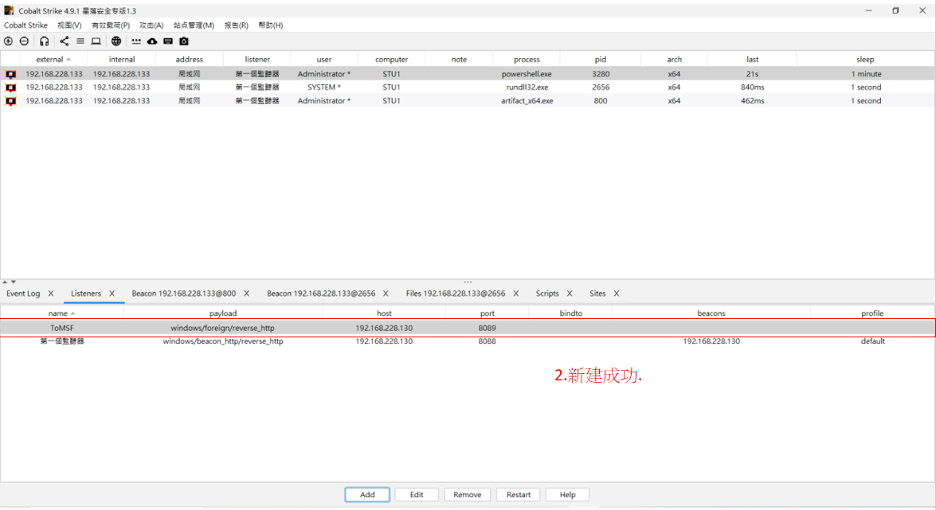Image resolution: width=936 pixels, height=510 pixels.
Task: Click the Cobalt Strike app logo in the title bar
Action: 9,10
